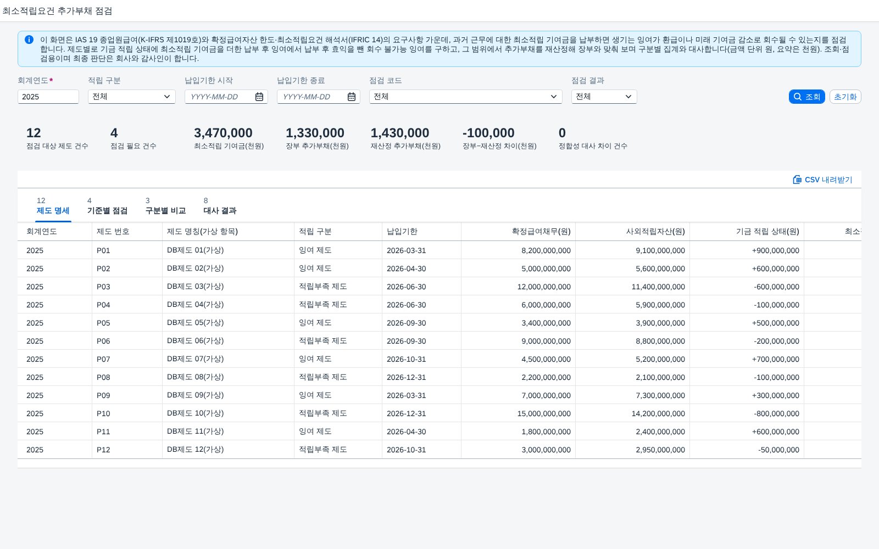Click the -800,000,000 funding status cell
This screenshot has height=549, width=879.
[777, 413]
